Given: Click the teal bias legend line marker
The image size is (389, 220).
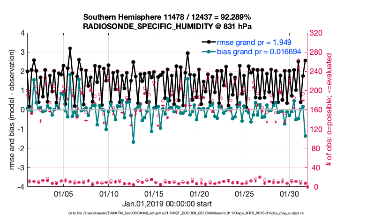Looking at the screenshot, I should 209,51.
